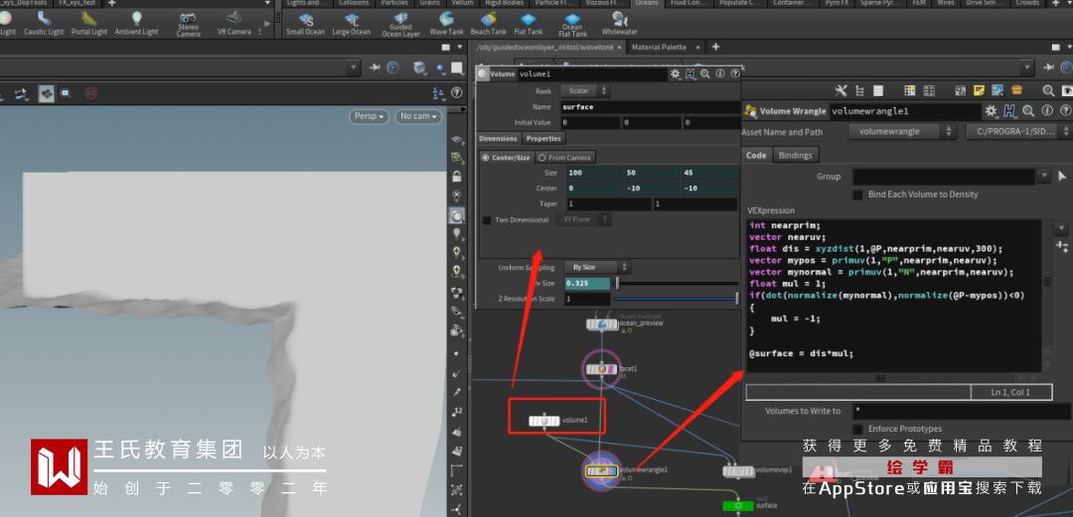Select the Whitewater shelf tool
Image resolution: width=1073 pixels, height=517 pixels.
click(x=619, y=24)
